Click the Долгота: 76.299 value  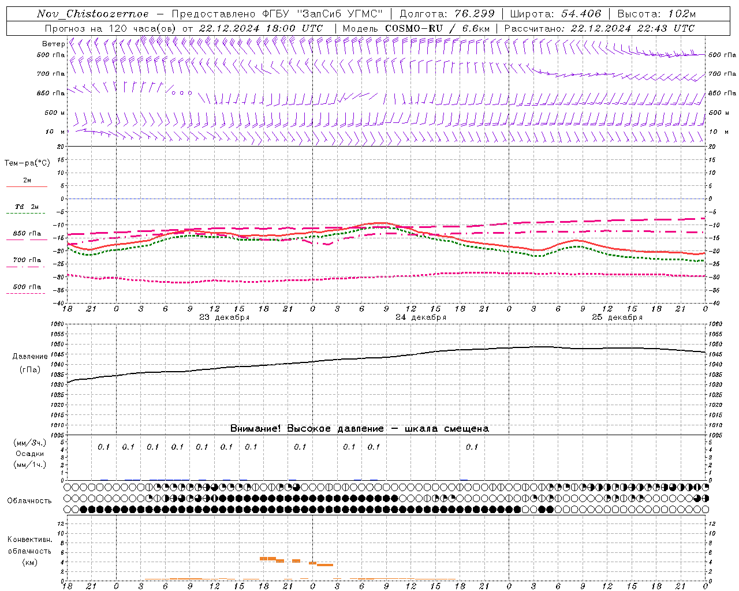447,14
